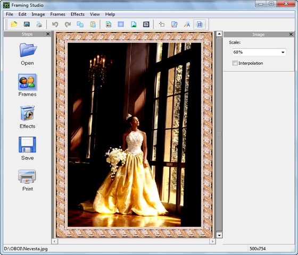Click the Save step button
The width and height of the screenshot is (298, 255).
click(x=28, y=149)
